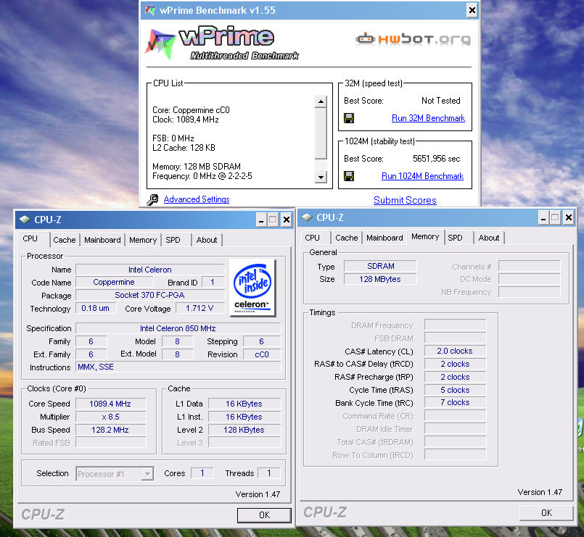Click the 5651,956 sec best score

pyautogui.click(x=436, y=159)
